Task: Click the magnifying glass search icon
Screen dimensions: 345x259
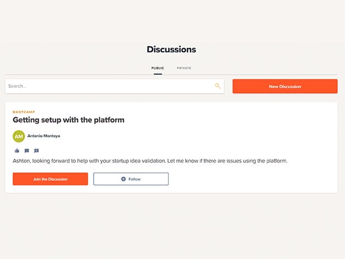Action: pos(217,86)
